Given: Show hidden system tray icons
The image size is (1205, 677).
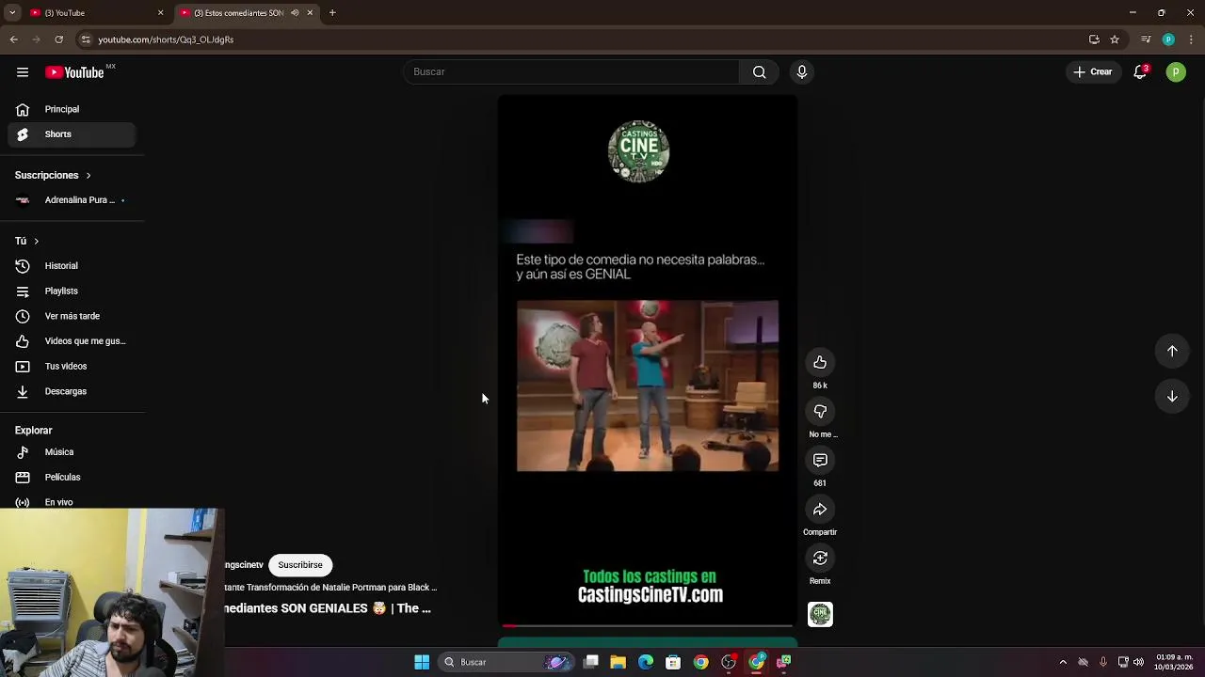Looking at the screenshot, I should (x=1063, y=662).
